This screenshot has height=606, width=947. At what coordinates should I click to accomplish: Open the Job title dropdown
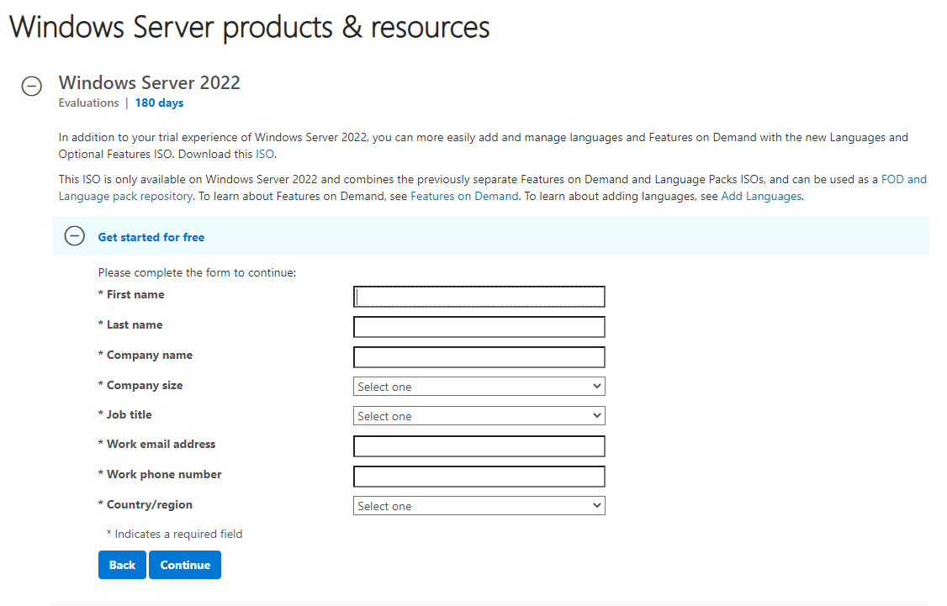point(479,416)
